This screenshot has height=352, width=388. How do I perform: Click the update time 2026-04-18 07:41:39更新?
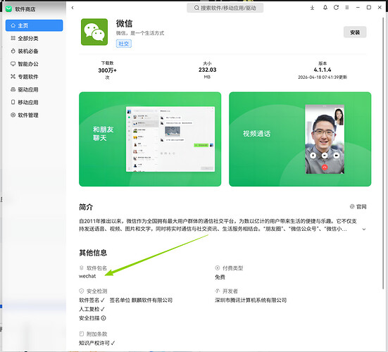[323, 77]
